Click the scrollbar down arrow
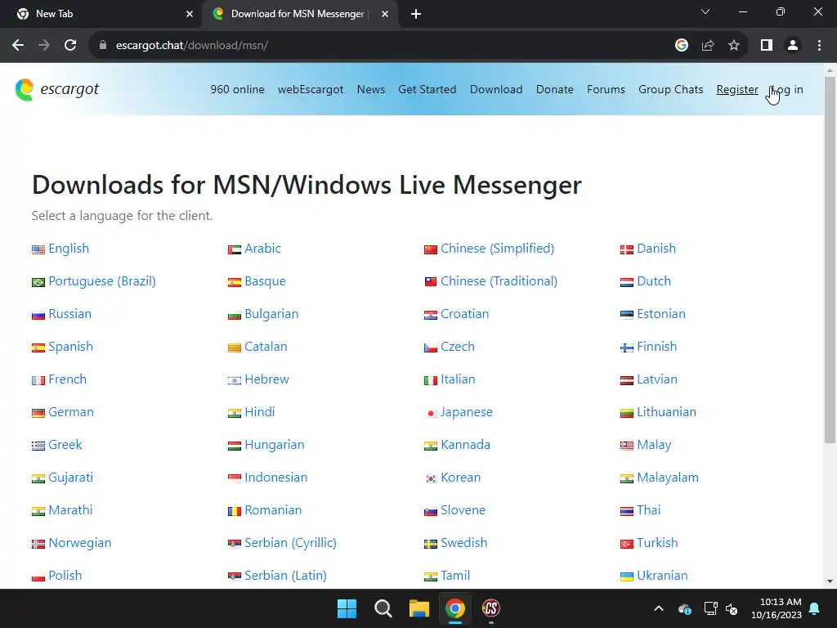Image resolution: width=837 pixels, height=628 pixels. click(x=830, y=581)
